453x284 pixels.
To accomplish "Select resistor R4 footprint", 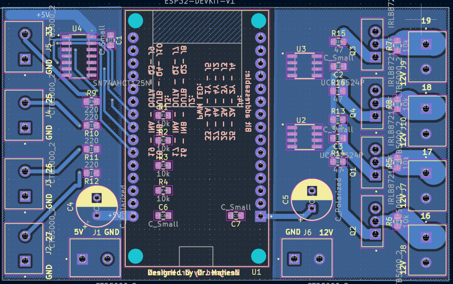I will 163,191.
